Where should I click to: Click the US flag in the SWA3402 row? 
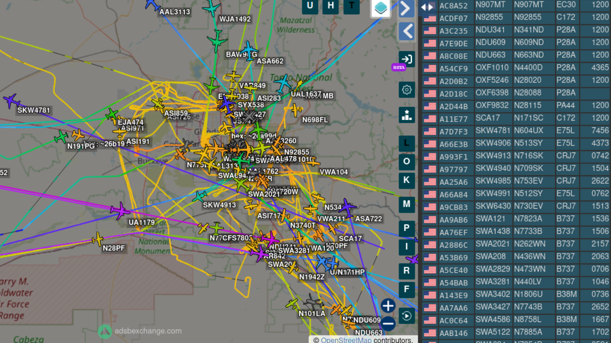tap(430, 295)
